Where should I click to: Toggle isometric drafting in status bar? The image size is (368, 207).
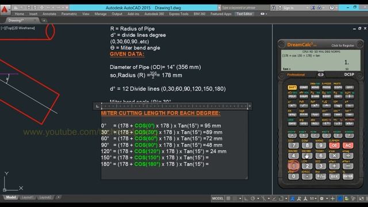point(264,198)
